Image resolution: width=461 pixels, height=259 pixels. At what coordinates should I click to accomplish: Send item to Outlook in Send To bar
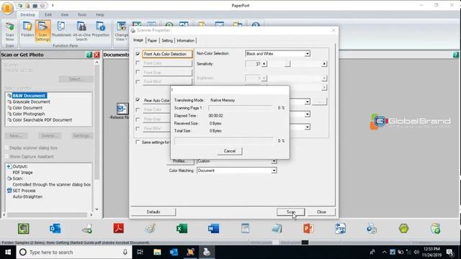pos(55,229)
